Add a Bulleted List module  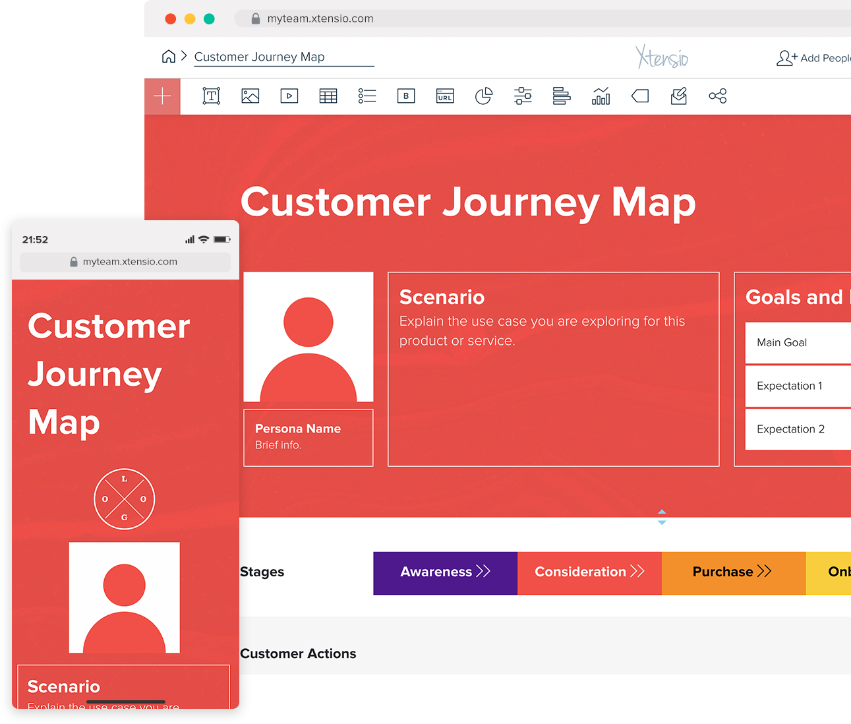click(367, 96)
